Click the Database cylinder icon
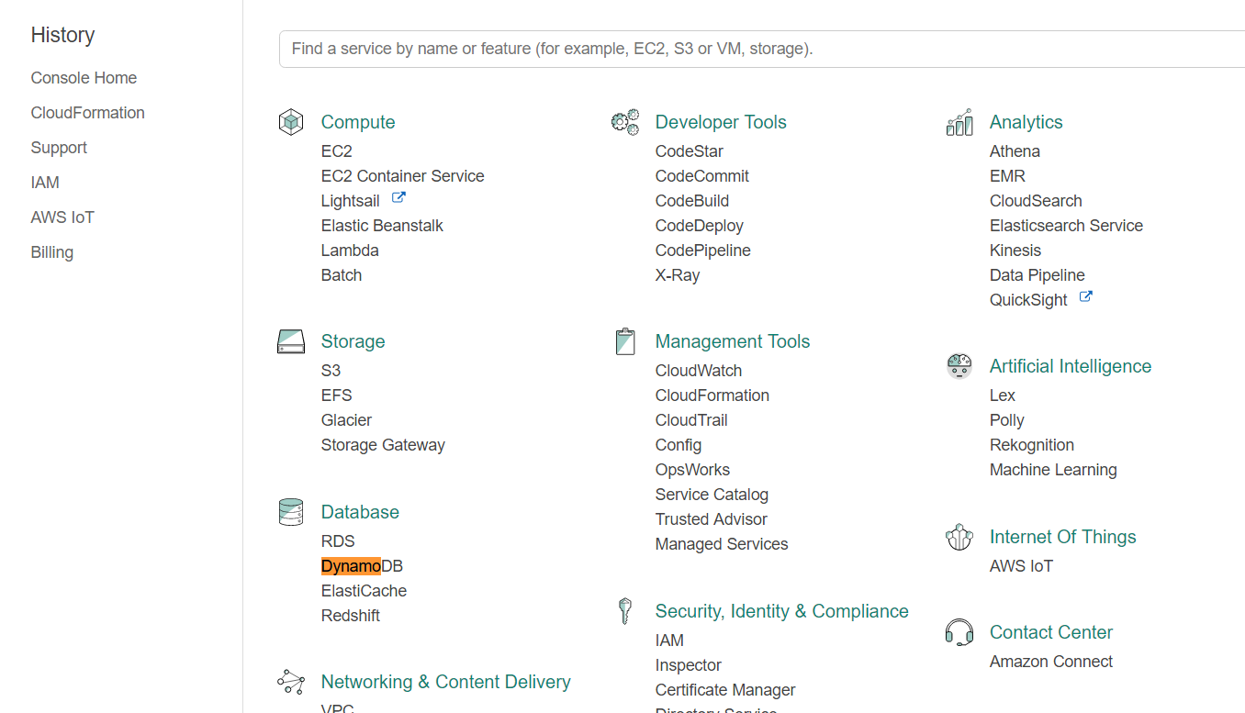The width and height of the screenshot is (1245, 713). [291, 512]
